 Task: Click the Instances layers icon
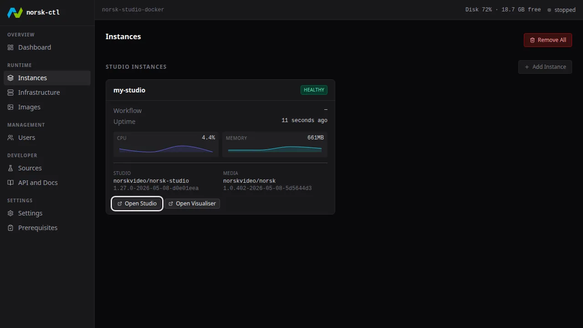coord(10,78)
